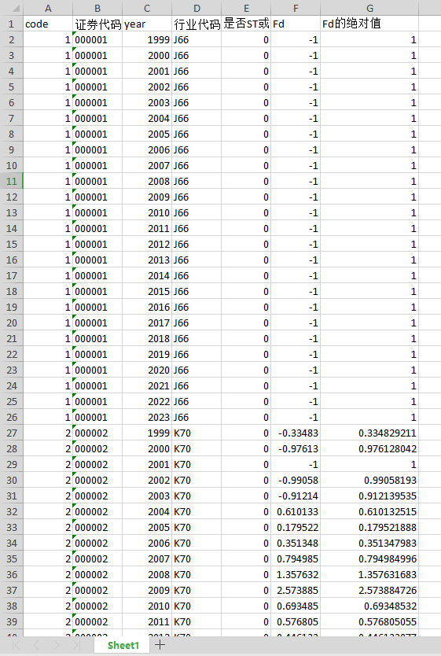The width and height of the screenshot is (441, 656).
Task: Click the 'code' header cell A1
Action: 48,24
